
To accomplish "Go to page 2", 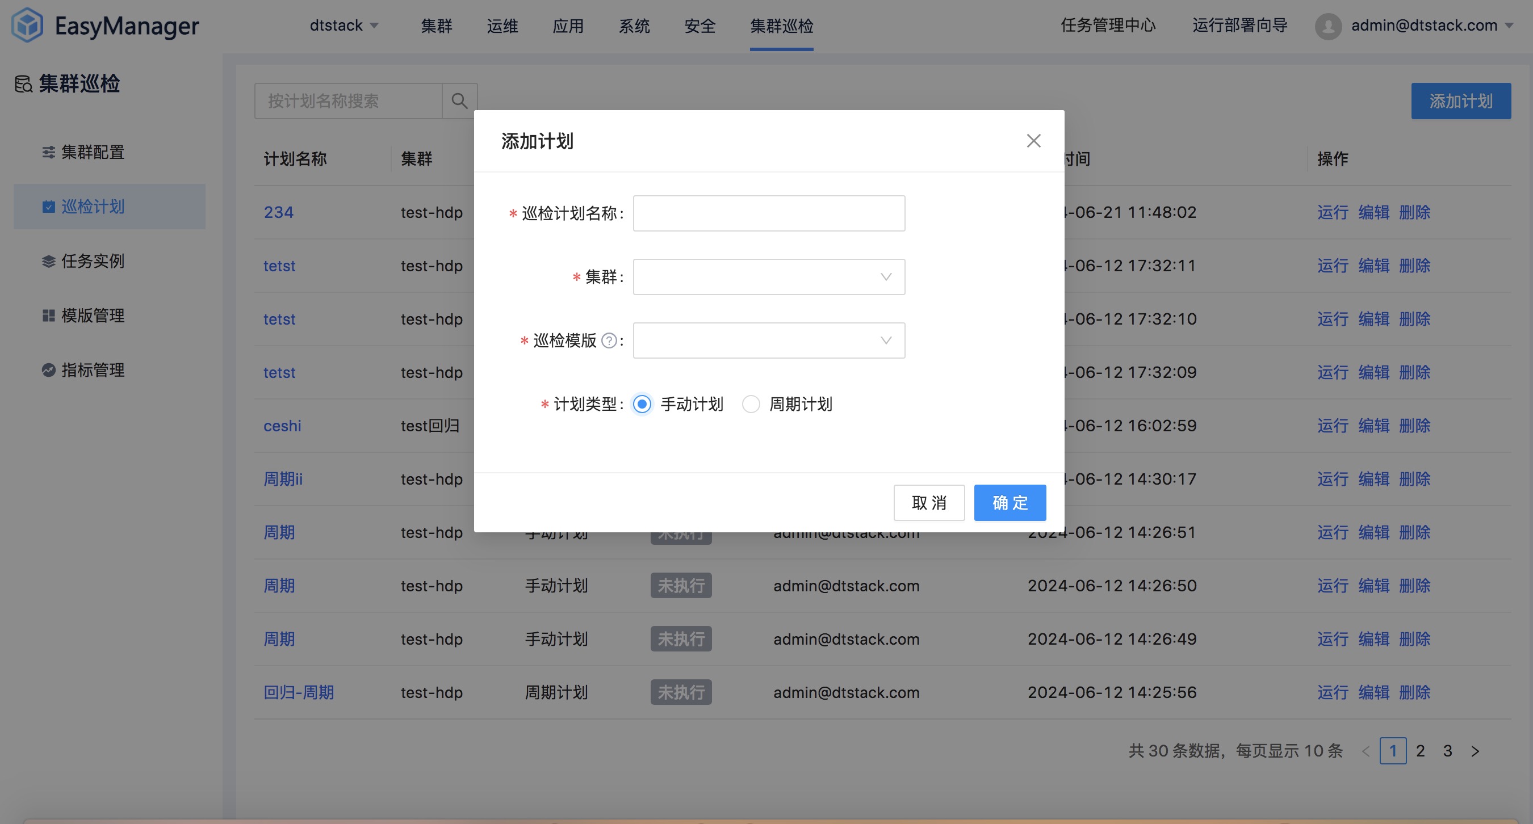I will 1421,751.
